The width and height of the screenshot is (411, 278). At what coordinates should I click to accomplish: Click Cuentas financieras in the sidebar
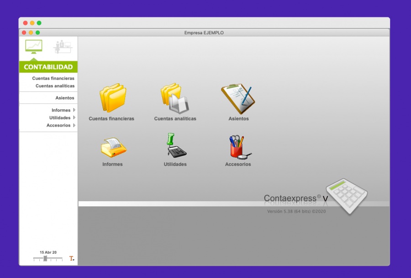(53, 78)
